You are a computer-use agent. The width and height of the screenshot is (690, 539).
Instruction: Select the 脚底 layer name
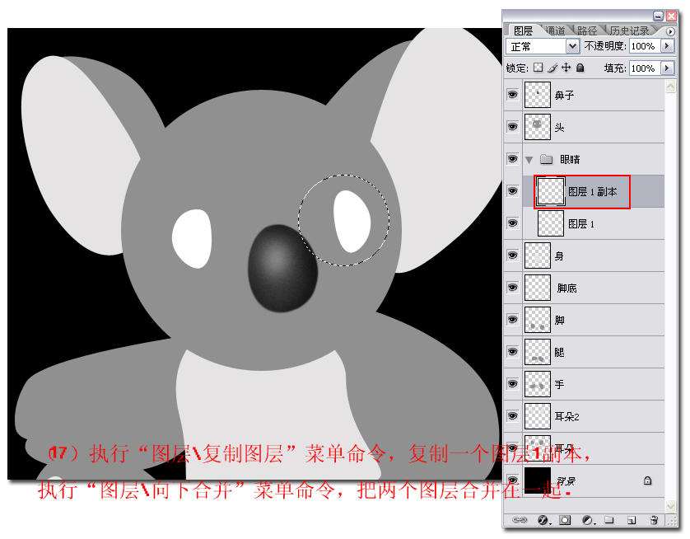point(566,288)
